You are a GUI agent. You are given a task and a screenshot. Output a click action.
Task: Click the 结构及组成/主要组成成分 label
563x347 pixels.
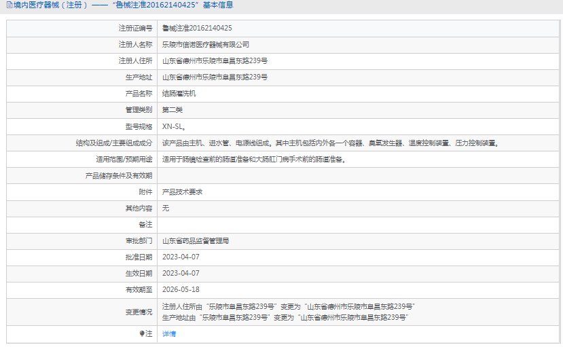(114, 143)
